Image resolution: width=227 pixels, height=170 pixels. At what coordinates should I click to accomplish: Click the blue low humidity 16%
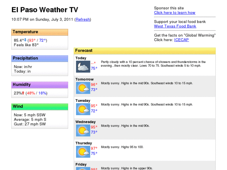click(x=42, y=93)
